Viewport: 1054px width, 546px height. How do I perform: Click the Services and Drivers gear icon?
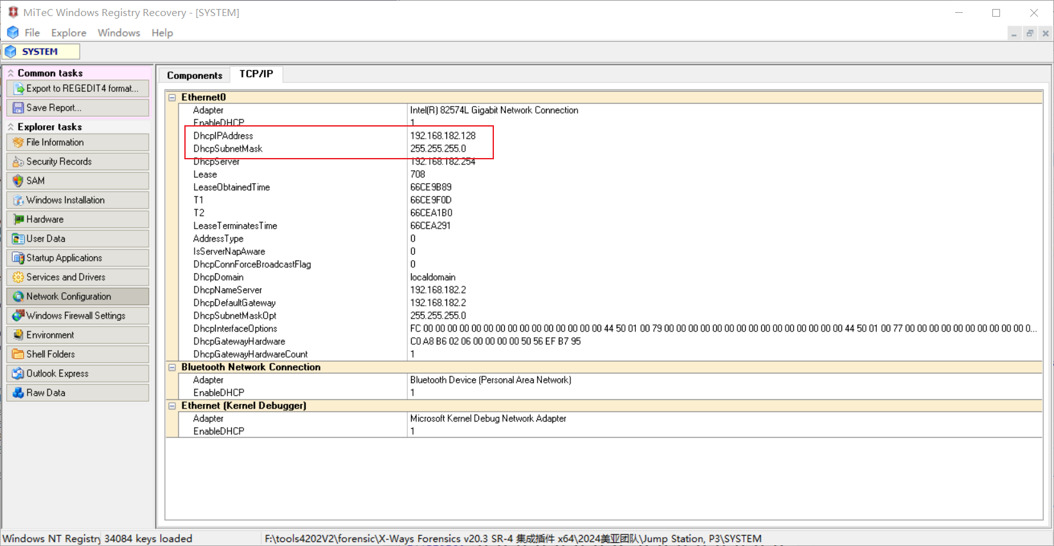coord(19,277)
